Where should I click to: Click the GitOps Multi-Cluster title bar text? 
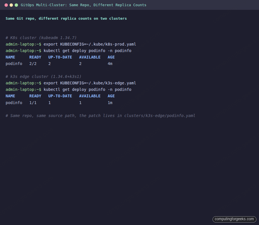(x=87, y=5)
